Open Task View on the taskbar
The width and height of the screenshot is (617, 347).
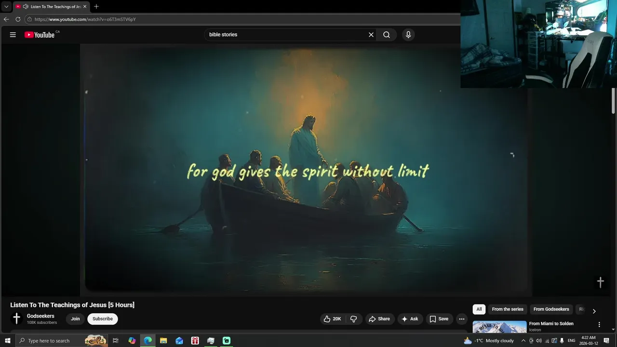point(116,341)
